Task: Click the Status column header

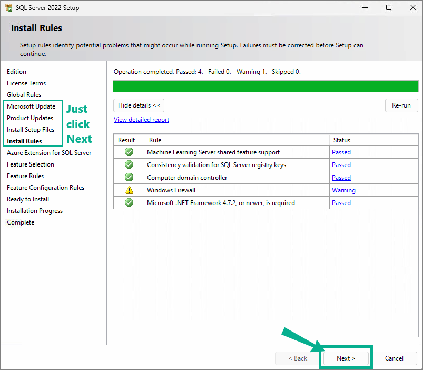Action: point(373,140)
